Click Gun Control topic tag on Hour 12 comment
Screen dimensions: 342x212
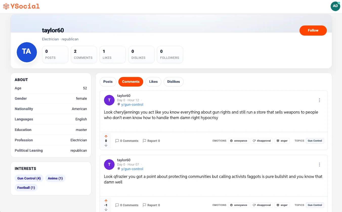(315, 141)
